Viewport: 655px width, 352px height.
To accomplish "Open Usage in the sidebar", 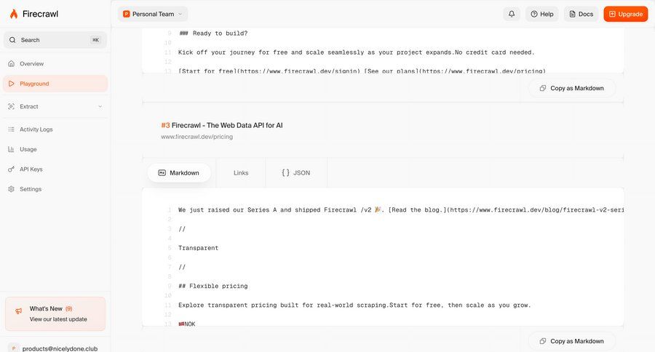I will coord(55,149).
